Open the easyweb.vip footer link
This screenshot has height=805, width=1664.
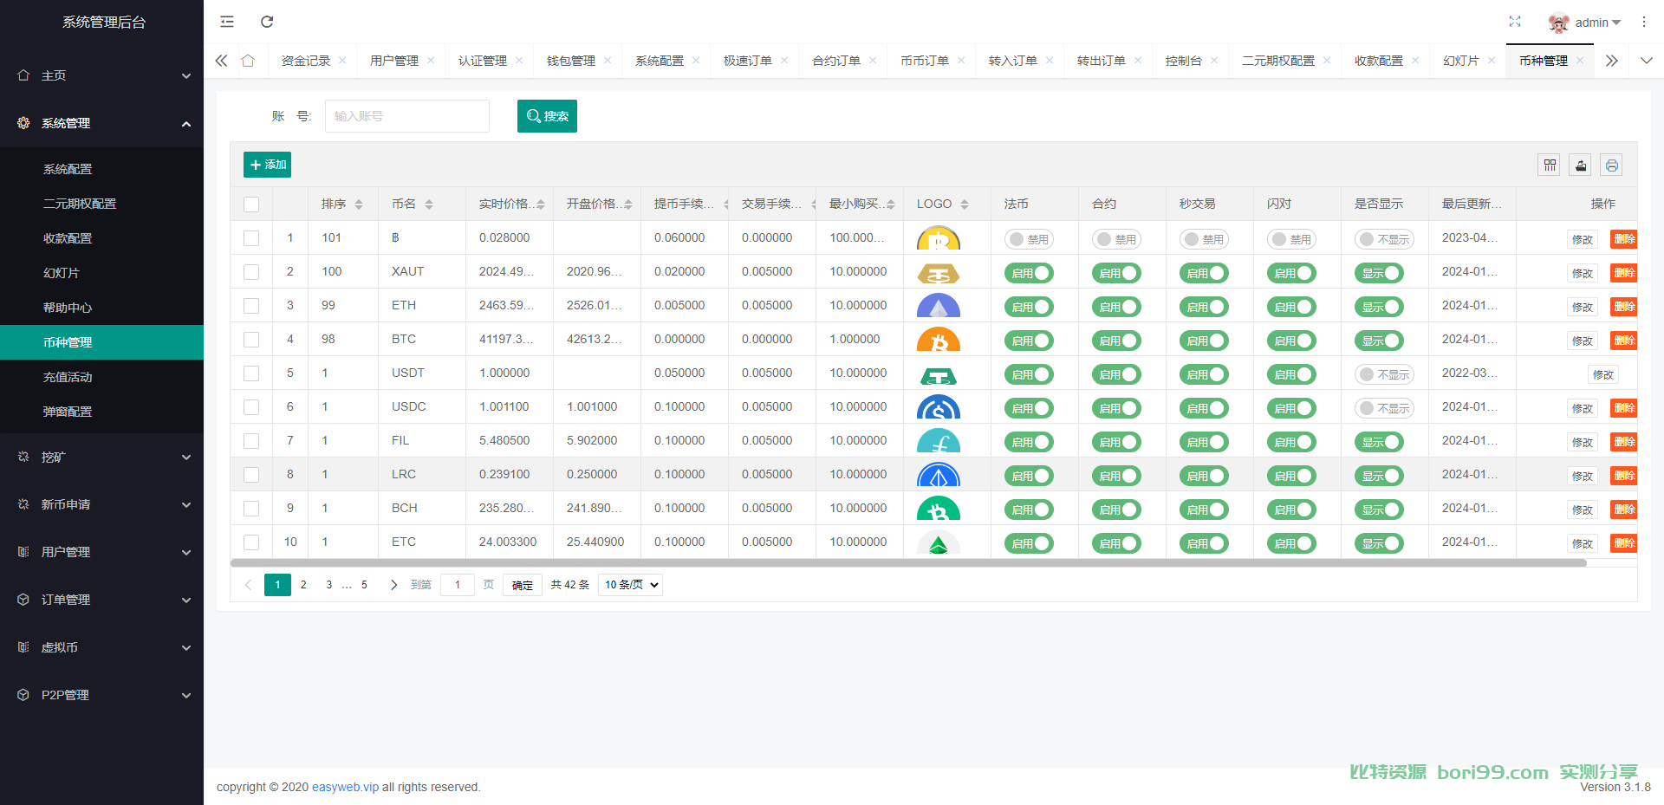coord(345,787)
